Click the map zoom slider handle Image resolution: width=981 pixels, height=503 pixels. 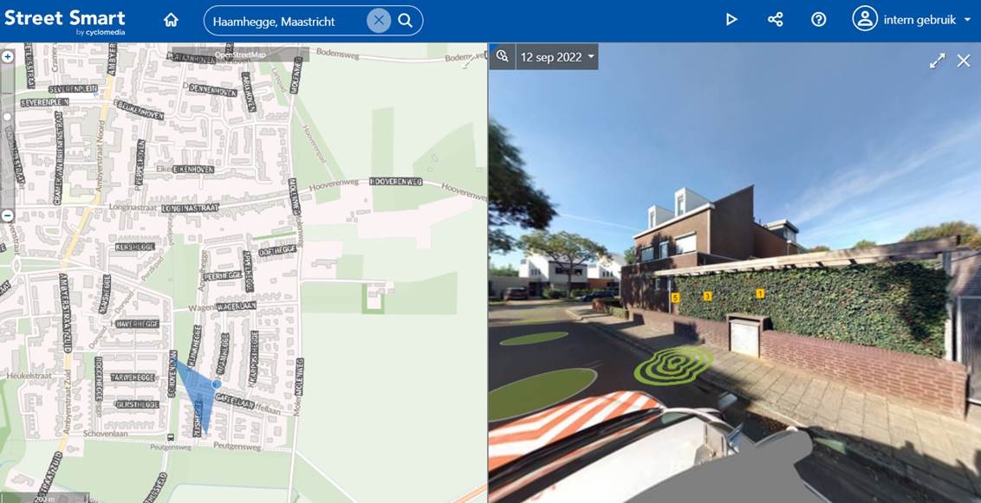pos(8,116)
